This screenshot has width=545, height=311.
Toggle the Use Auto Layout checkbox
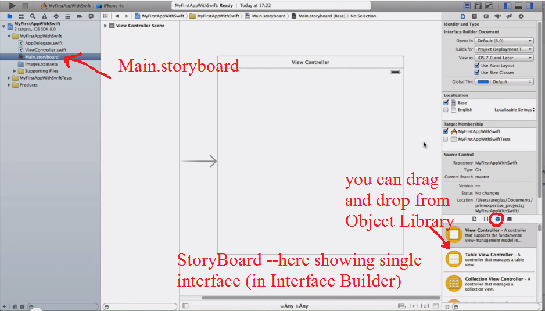[477, 66]
